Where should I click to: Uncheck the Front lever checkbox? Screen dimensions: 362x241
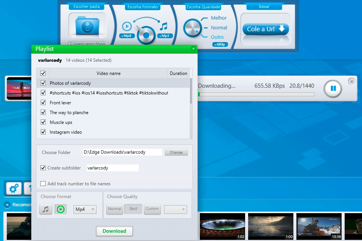43,102
